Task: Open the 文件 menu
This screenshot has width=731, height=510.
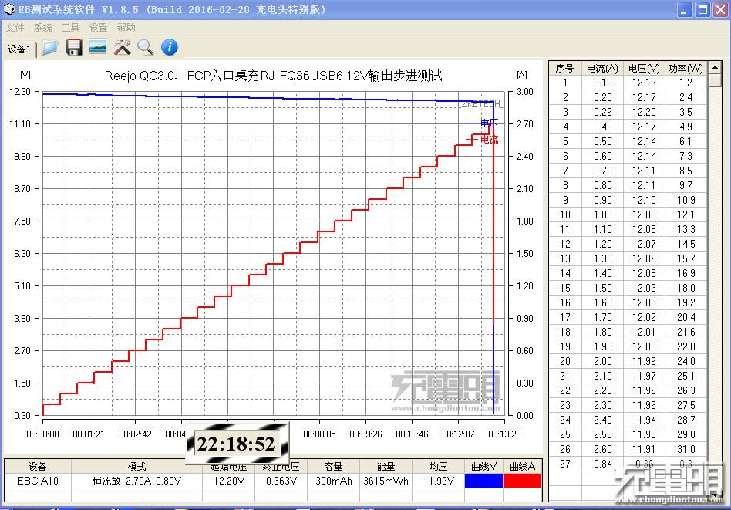Action: point(15,28)
